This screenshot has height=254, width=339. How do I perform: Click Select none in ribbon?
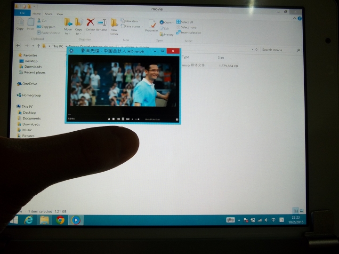(186, 27)
